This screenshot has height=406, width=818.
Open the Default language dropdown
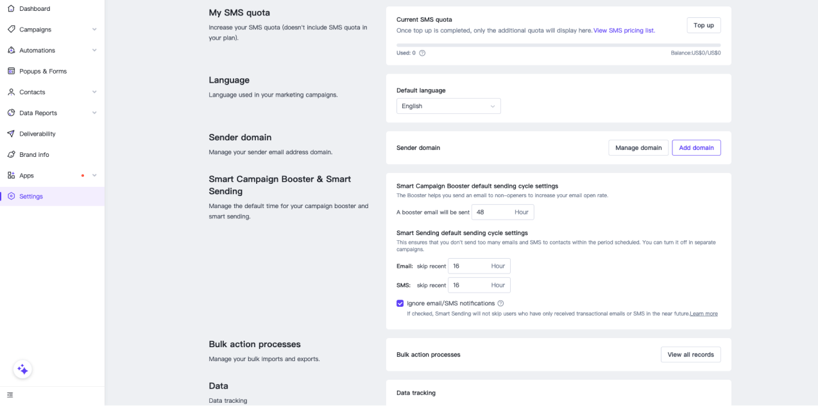pyautogui.click(x=448, y=106)
